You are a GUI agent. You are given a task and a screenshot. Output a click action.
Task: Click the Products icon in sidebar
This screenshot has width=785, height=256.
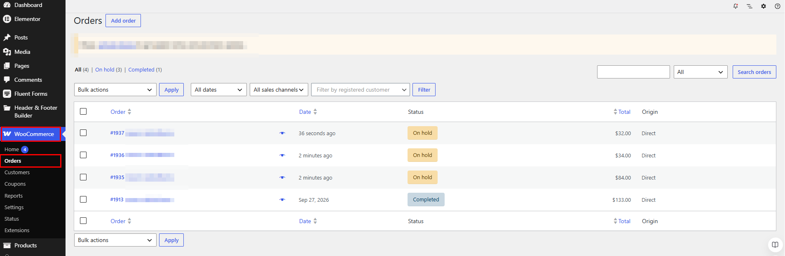[x=7, y=245]
